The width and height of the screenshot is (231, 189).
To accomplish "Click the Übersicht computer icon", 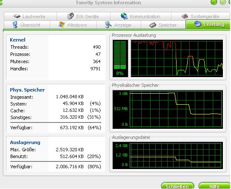I will click(15, 25).
